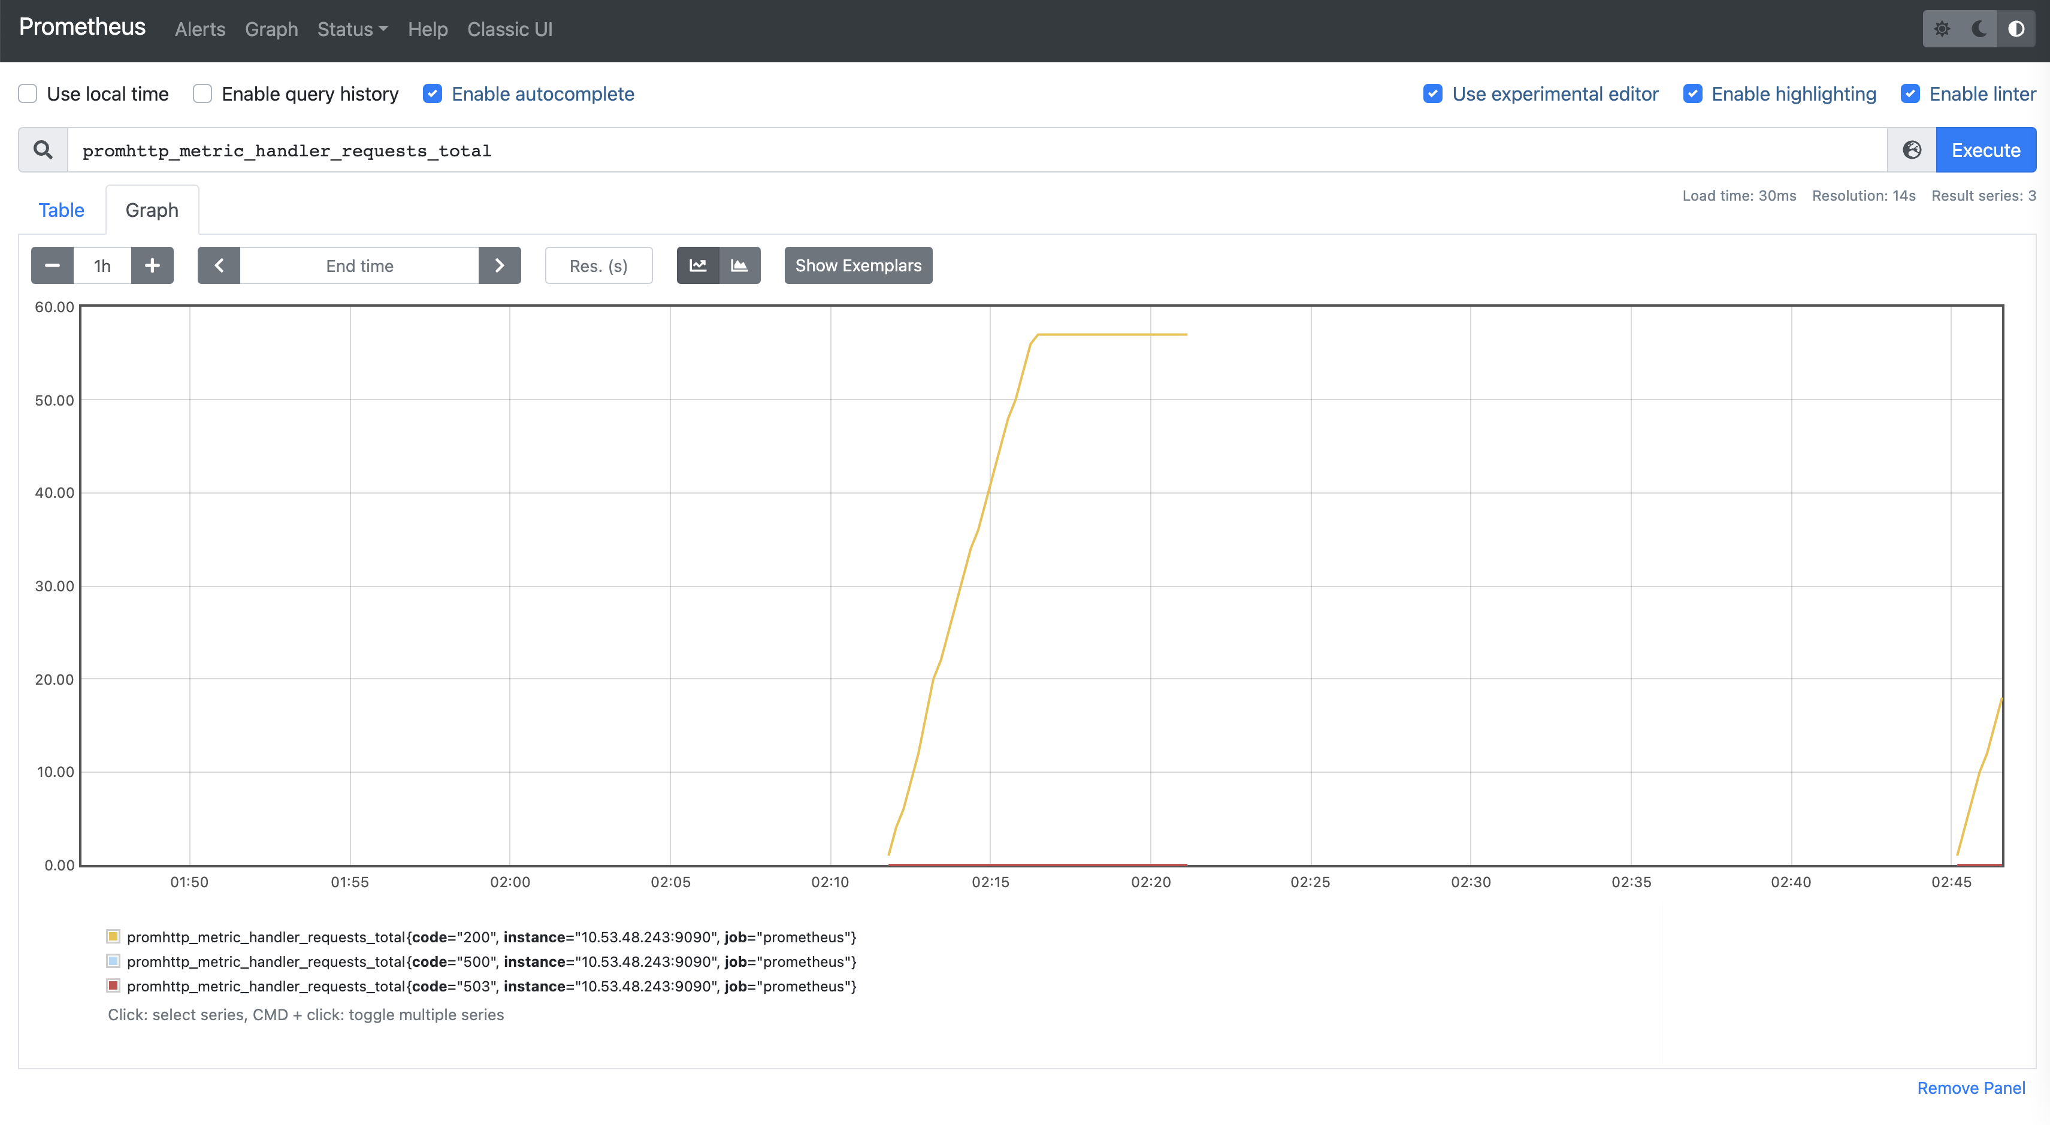Focus the PromQL expression input field
Image resolution: width=2050 pixels, height=1125 pixels.
tap(977, 150)
